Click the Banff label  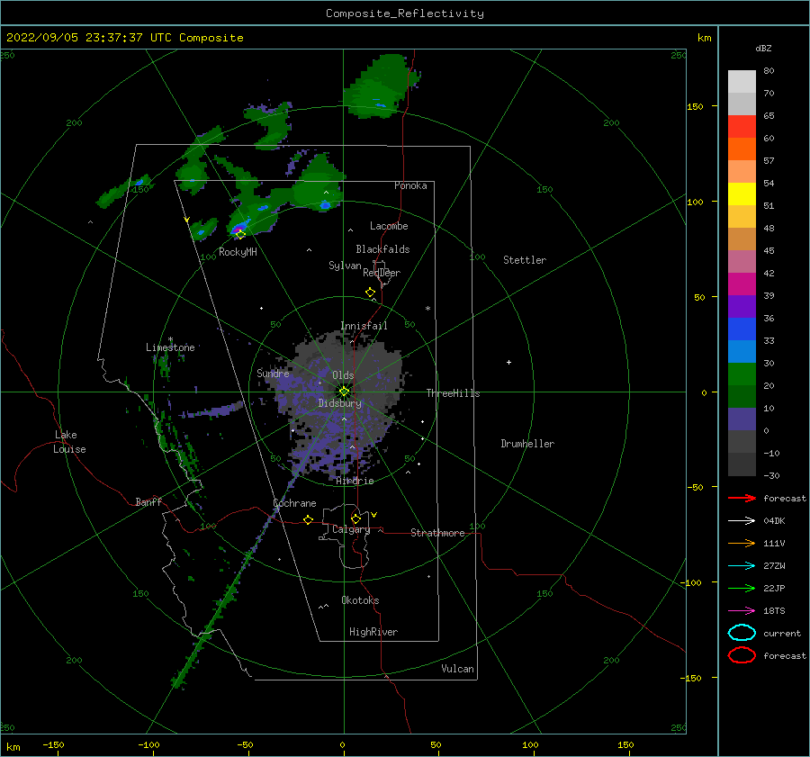148,501
